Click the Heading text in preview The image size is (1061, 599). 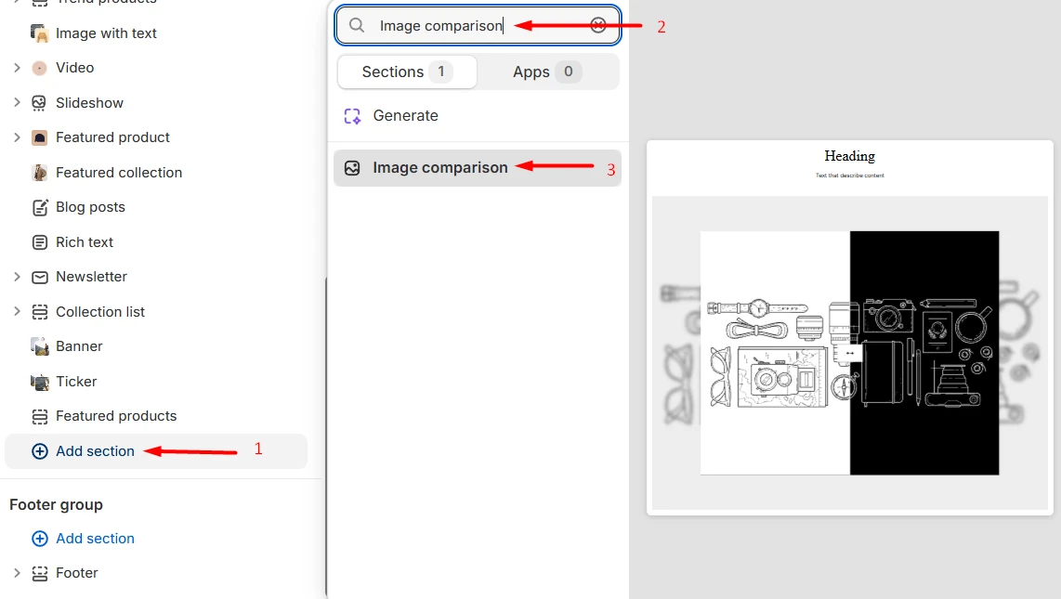coord(850,156)
